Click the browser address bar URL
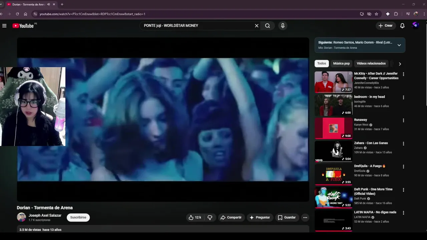This screenshot has width=427, height=240. [92, 14]
